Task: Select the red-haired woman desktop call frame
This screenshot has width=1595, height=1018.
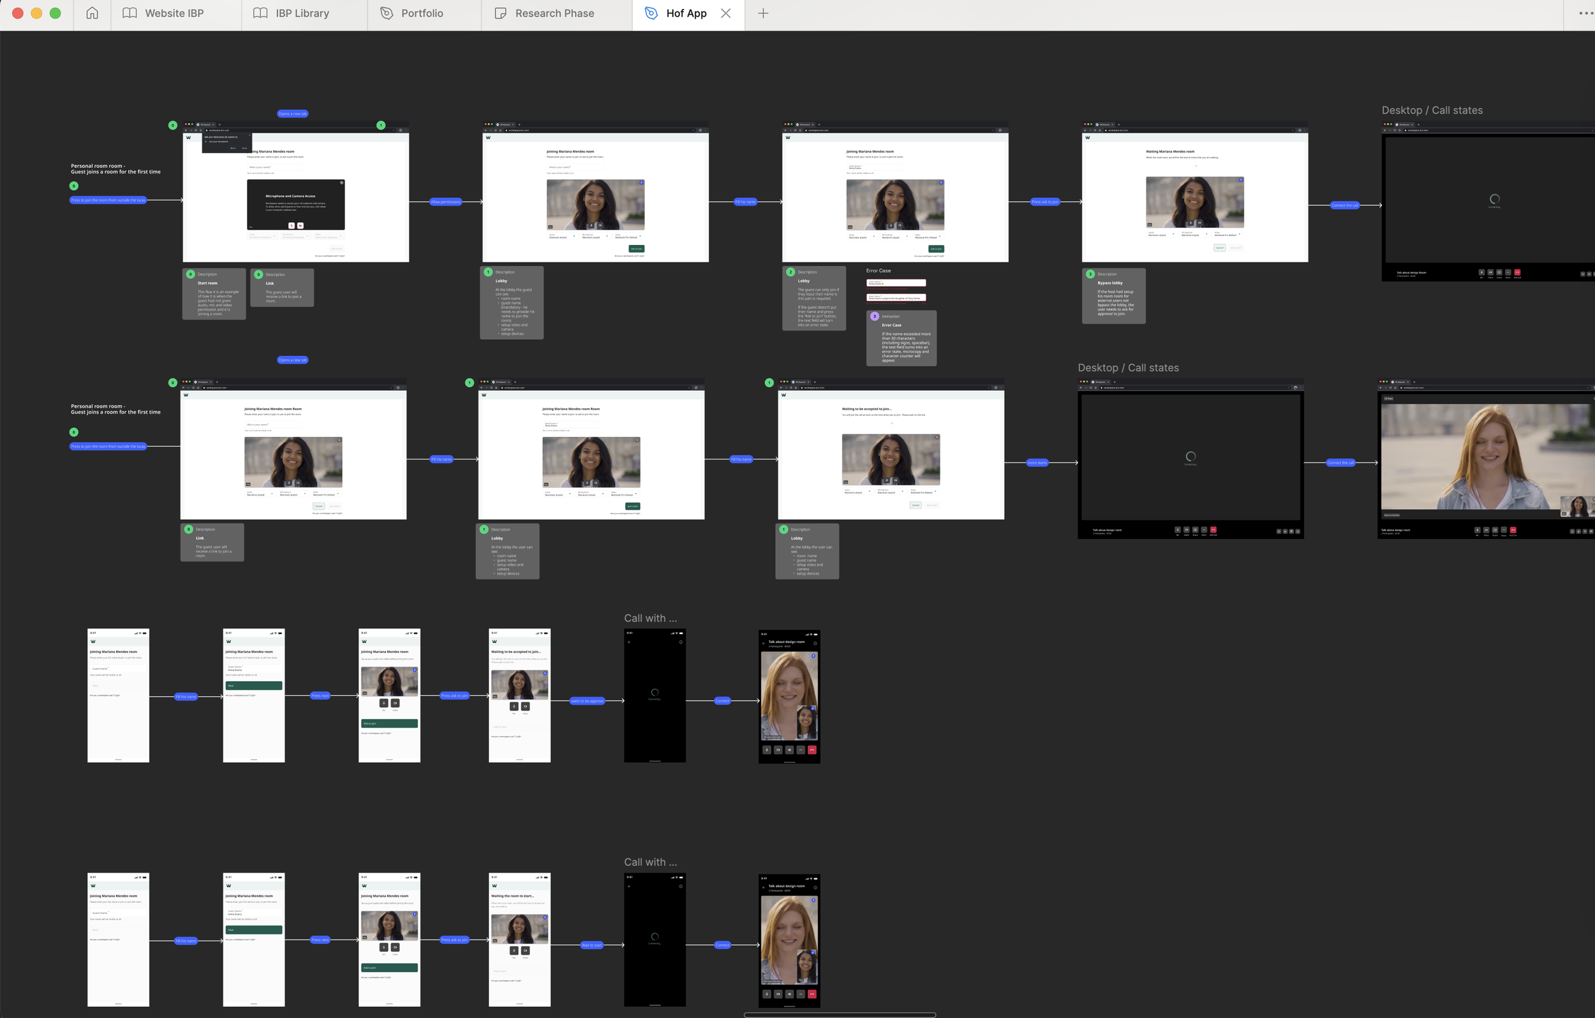Action: [x=1486, y=459]
